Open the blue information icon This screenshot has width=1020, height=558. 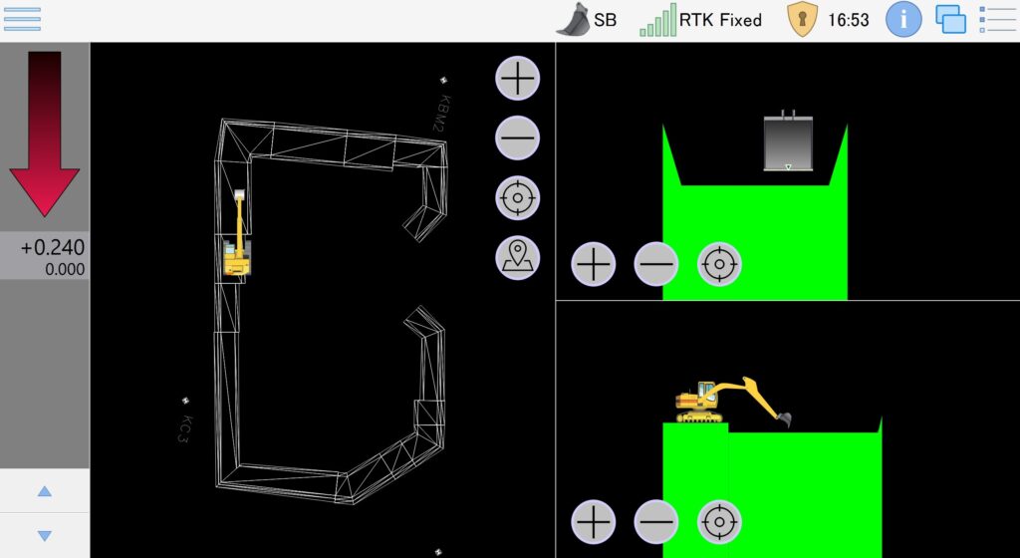903,20
